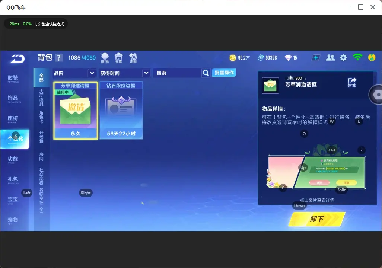Click the 创建快捷方式 shortcut icon

(38, 23)
